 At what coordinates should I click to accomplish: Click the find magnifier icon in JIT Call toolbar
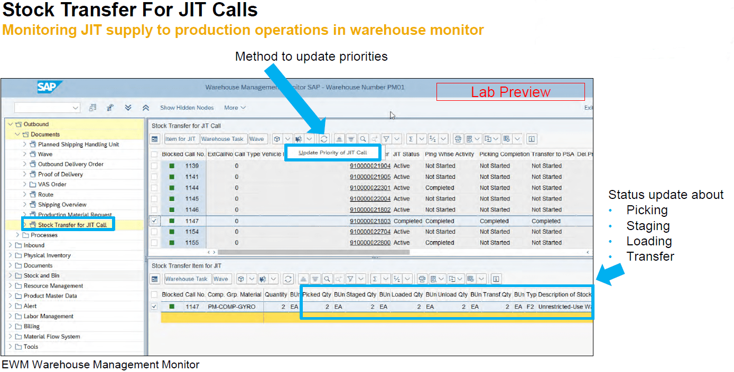(363, 139)
